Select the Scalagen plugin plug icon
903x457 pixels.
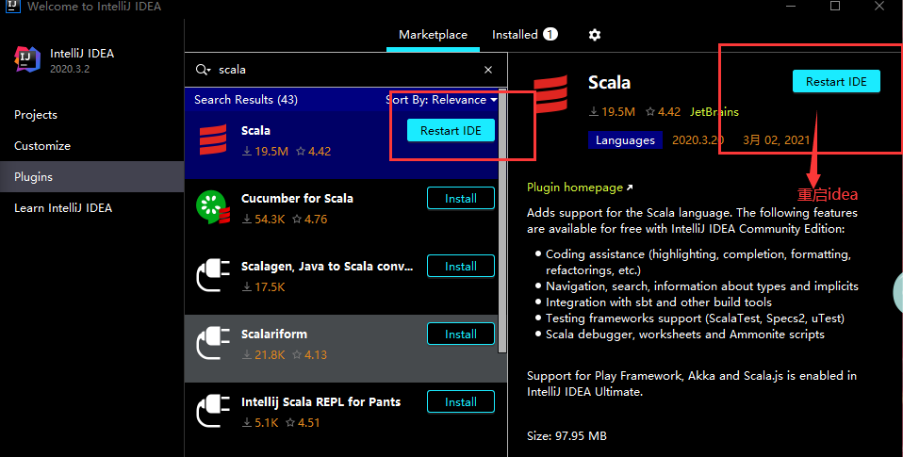(x=213, y=275)
